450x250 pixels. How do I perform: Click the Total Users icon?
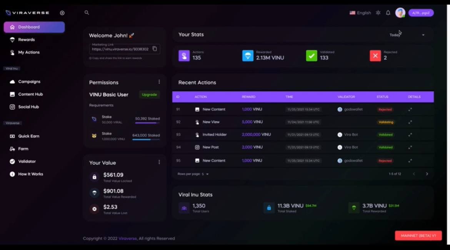click(x=184, y=208)
